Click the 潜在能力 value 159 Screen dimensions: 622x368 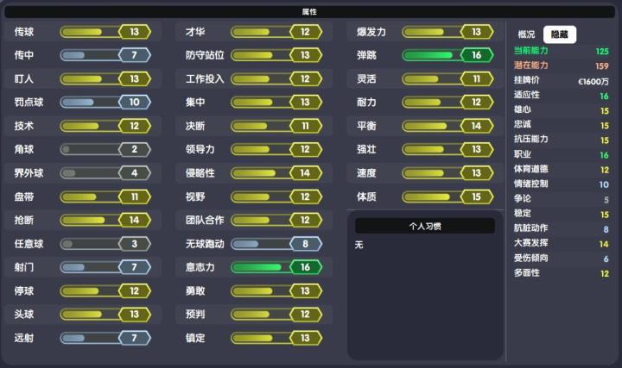point(601,65)
